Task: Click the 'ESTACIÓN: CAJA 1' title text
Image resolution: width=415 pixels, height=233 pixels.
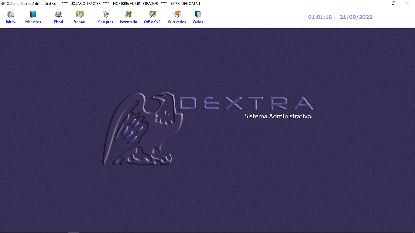Action: (185, 4)
